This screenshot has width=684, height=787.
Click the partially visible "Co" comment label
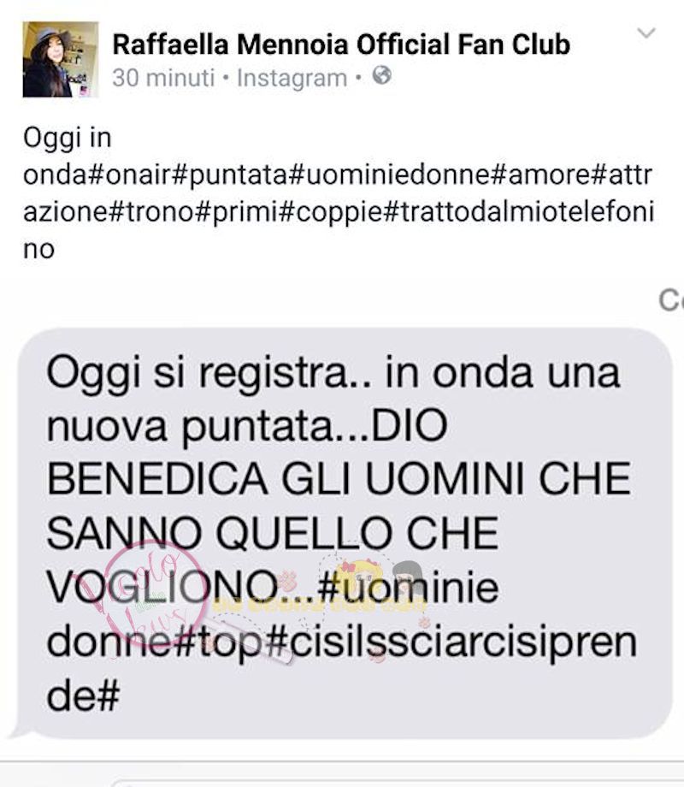(671, 300)
